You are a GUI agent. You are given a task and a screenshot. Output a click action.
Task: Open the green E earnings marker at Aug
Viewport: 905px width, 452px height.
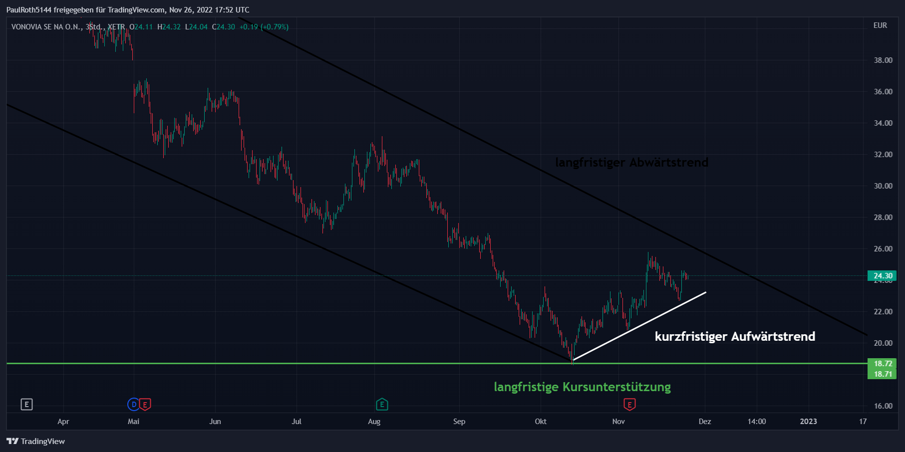[x=382, y=405]
